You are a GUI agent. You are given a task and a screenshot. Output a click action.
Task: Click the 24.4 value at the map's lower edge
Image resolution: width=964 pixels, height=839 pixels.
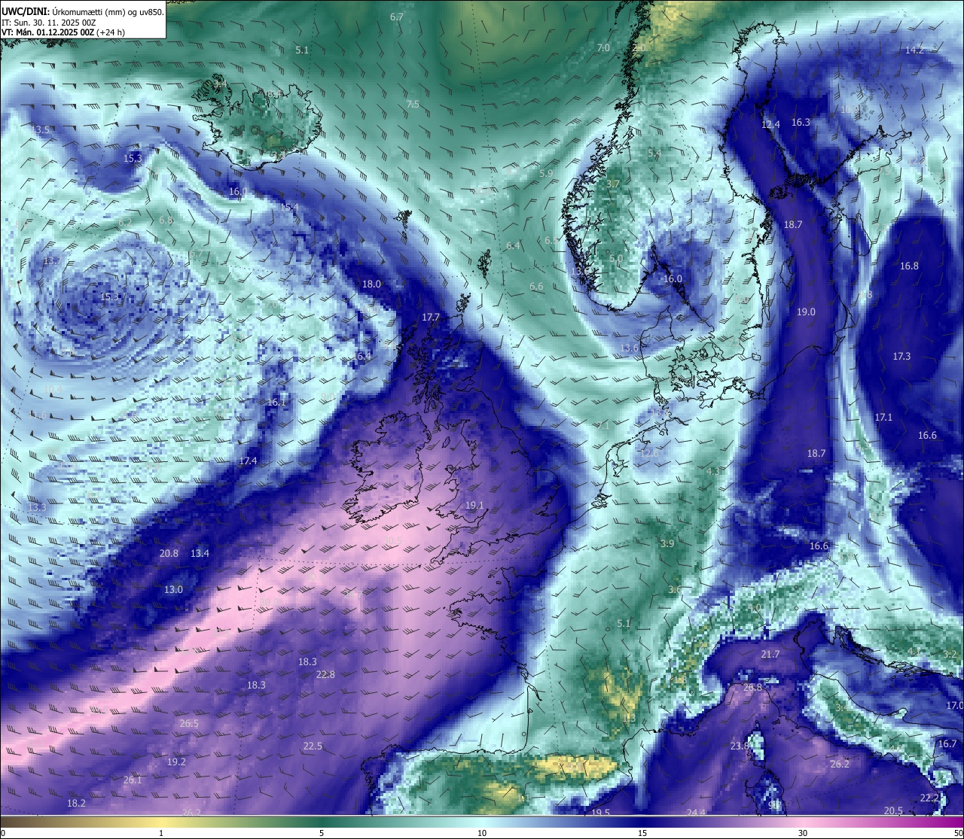[x=696, y=812]
